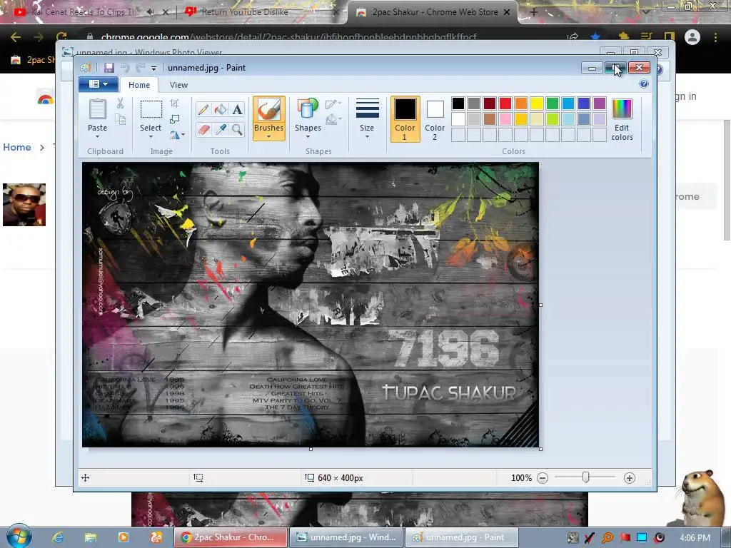Viewport: 731px width, 548px height.
Task: Select the Eraser tool
Action: 203,129
